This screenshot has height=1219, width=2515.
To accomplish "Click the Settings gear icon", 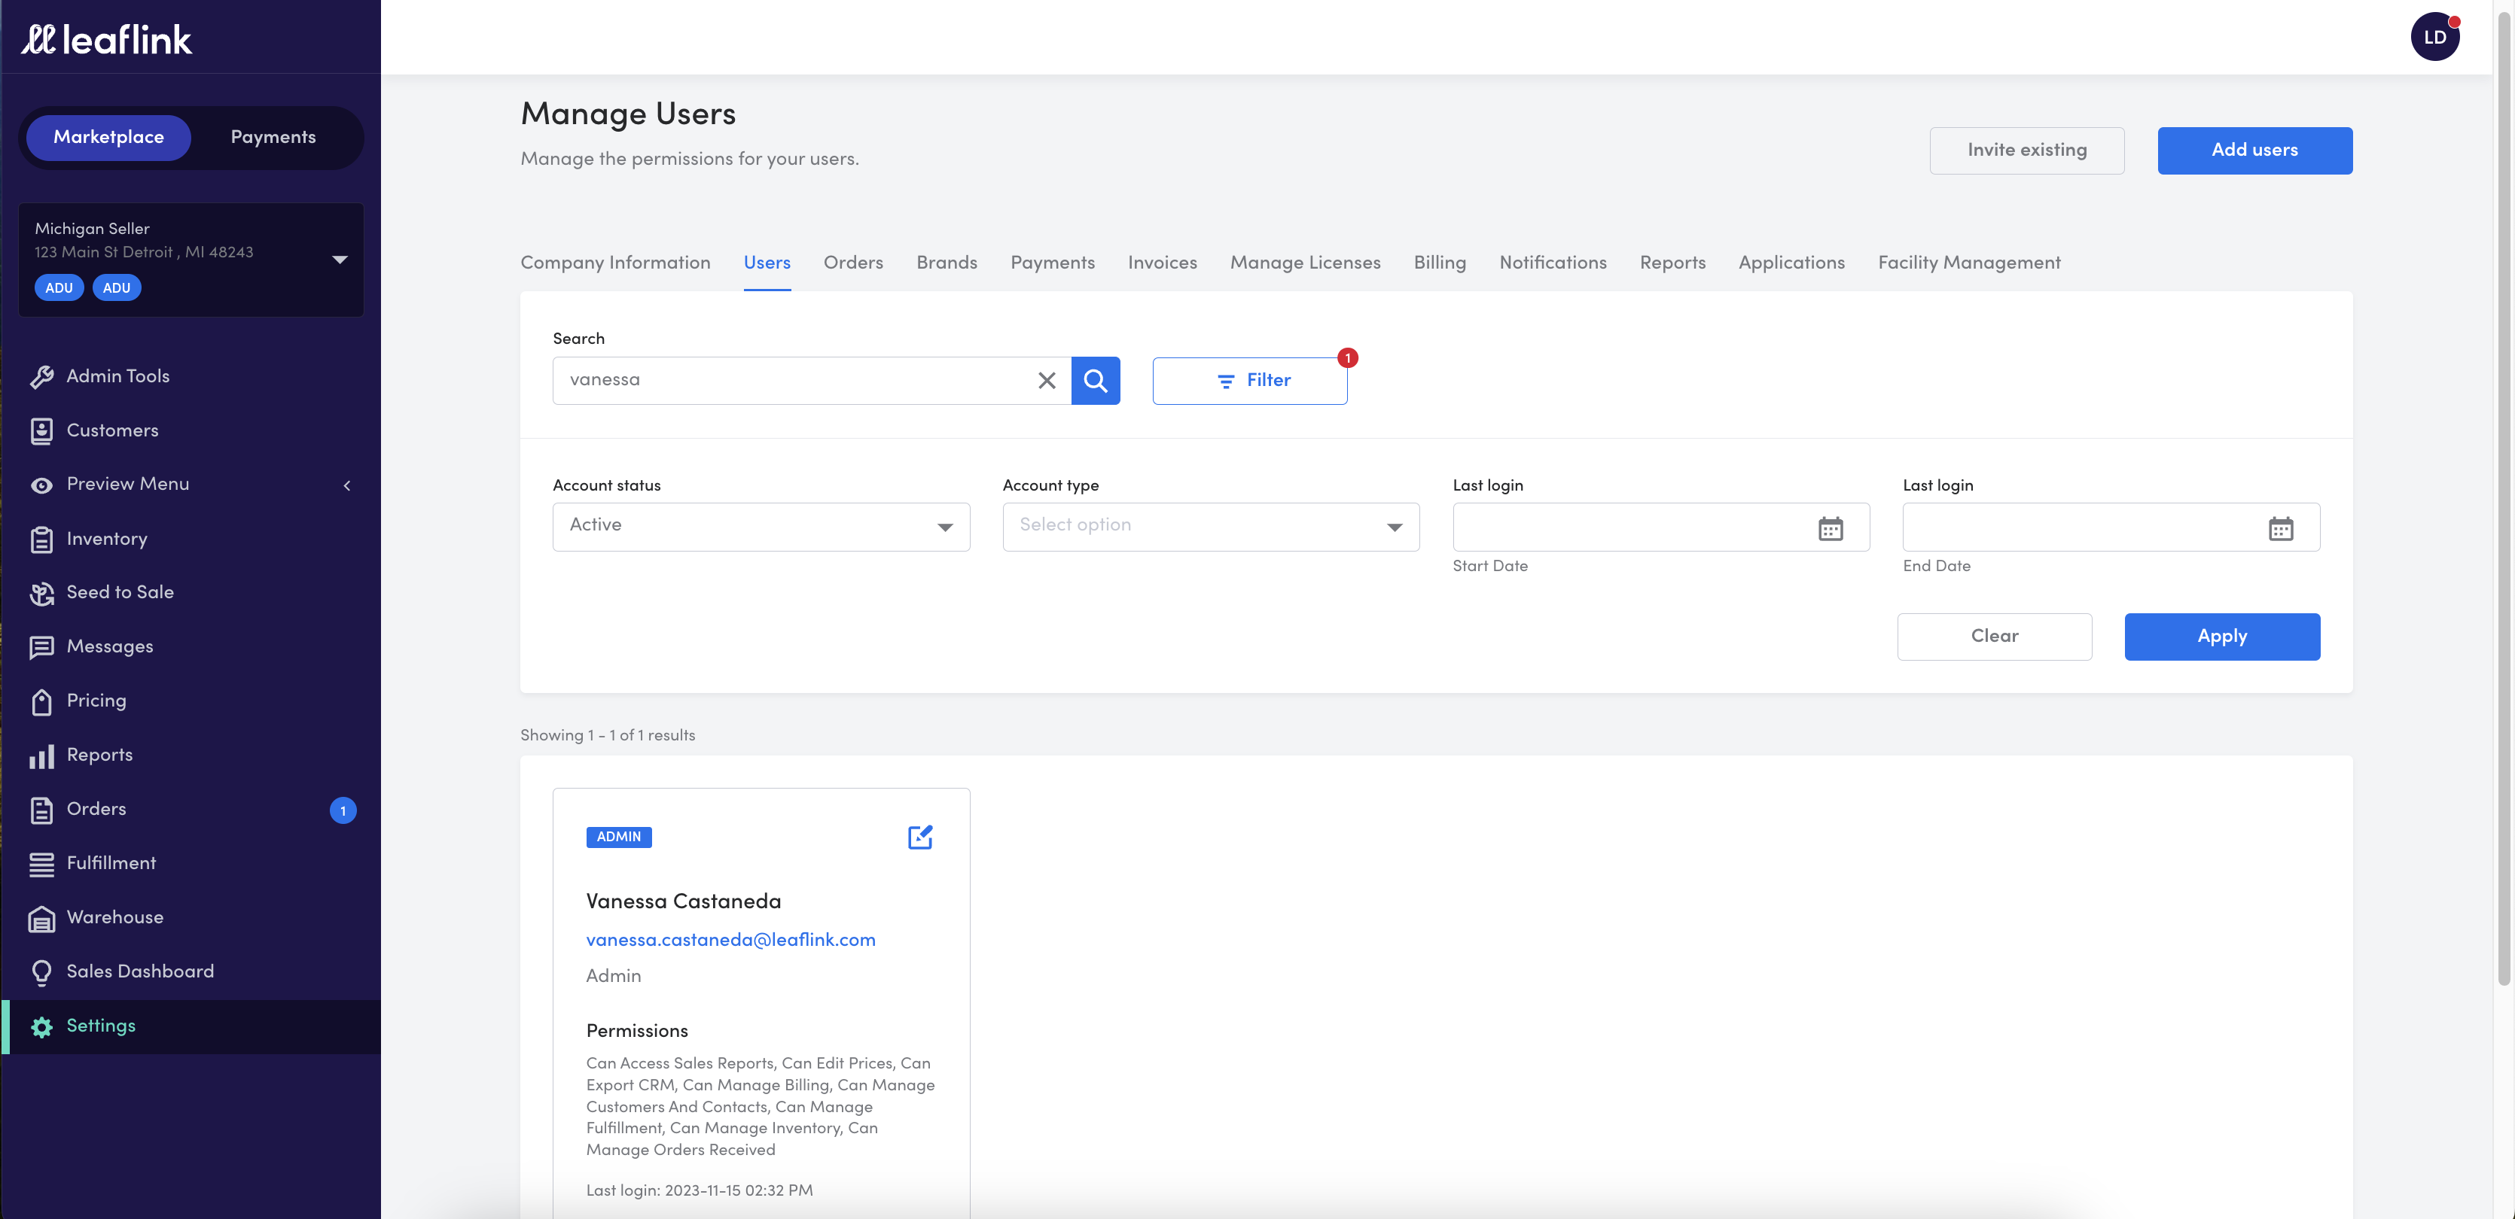I will [x=41, y=1026].
